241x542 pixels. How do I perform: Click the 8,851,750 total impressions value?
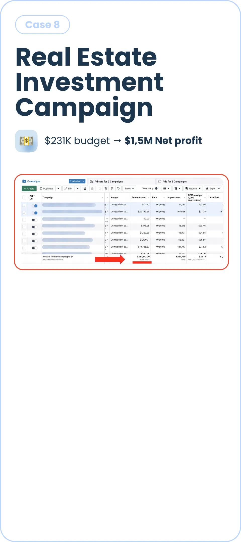(x=180, y=257)
